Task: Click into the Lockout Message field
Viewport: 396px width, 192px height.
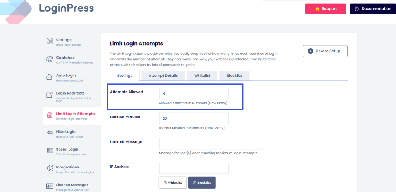Action: [211, 143]
